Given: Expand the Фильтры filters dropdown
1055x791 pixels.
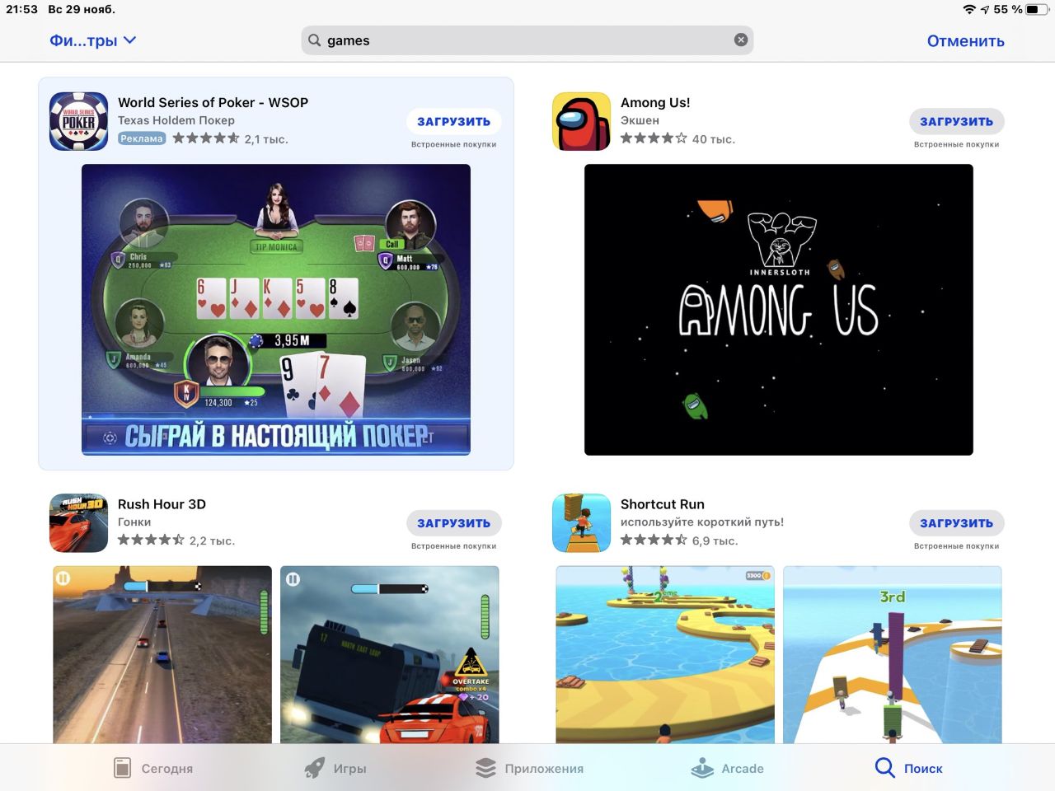Looking at the screenshot, I should (x=92, y=40).
